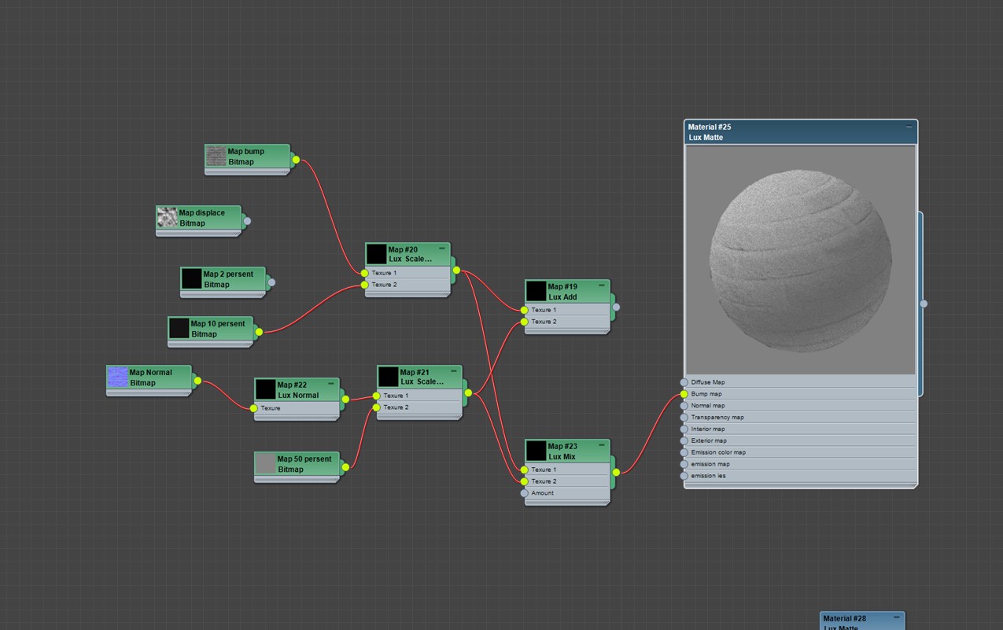Click the Map displace node thumbnail

167,218
